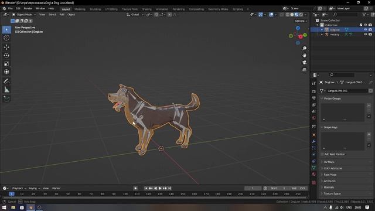Image resolution: width=375 pixels, height=211 pixels.
Task: Open the Edit menu
Action: pos(18,8)
